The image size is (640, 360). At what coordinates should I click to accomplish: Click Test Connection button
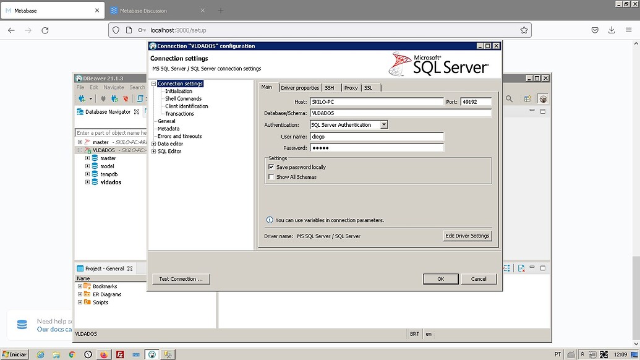[181, 279]
